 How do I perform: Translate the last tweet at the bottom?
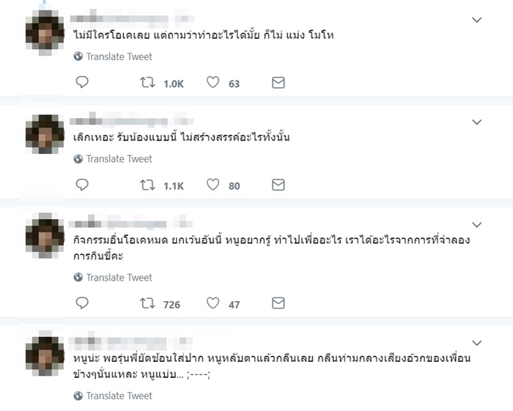[118, 396]
